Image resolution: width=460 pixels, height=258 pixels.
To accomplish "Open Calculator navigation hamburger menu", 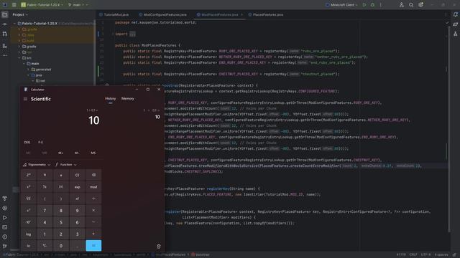I will 25,99.
